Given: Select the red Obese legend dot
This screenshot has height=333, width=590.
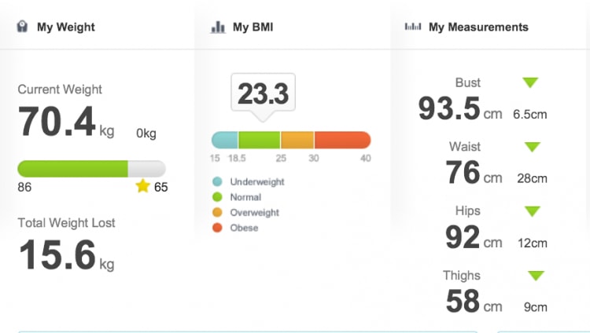Looking at the screenshot, I should click(217, 228).
